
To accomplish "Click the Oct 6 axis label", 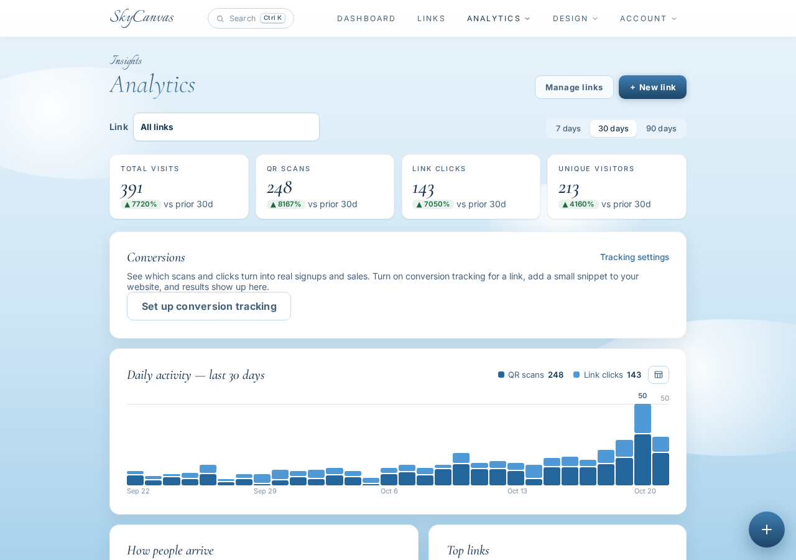I will [389, 491].
